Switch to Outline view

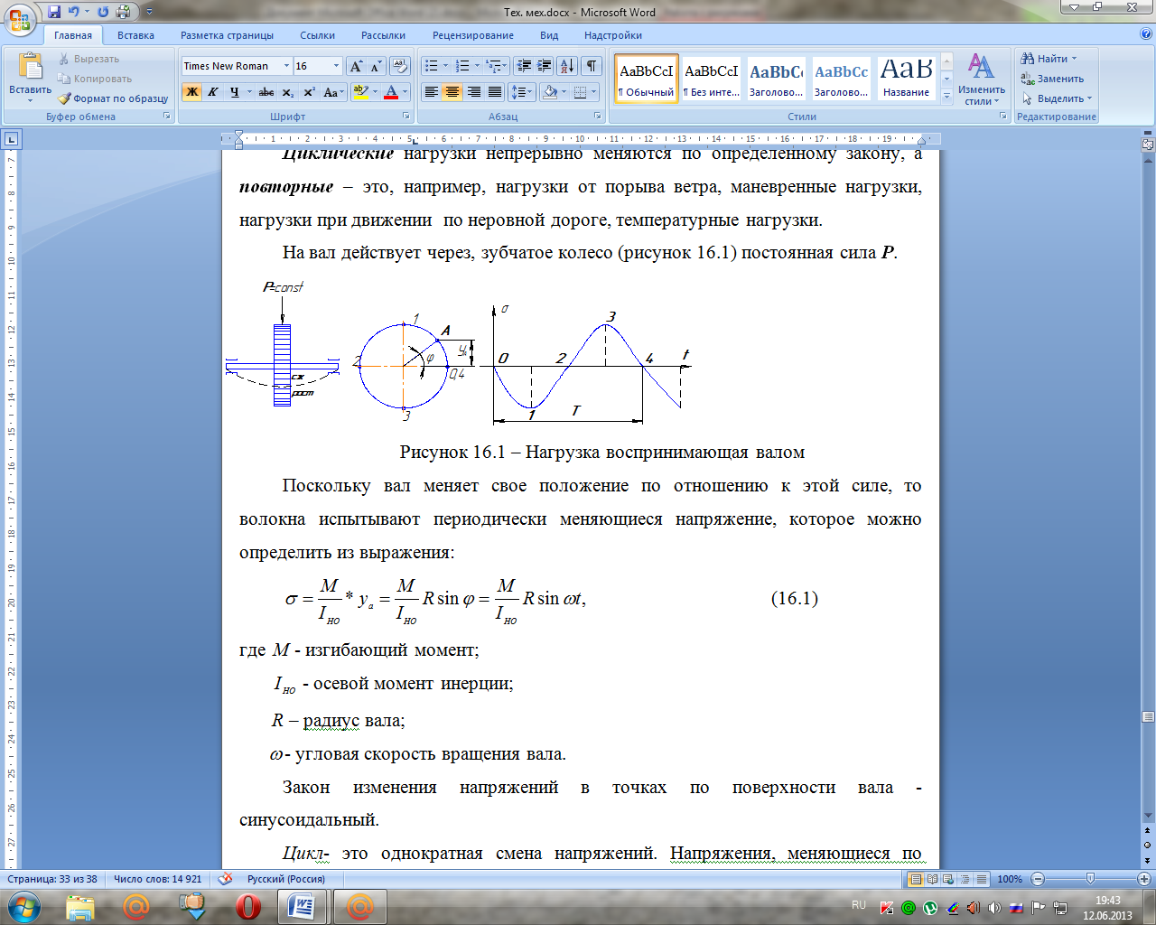[964, 879]
